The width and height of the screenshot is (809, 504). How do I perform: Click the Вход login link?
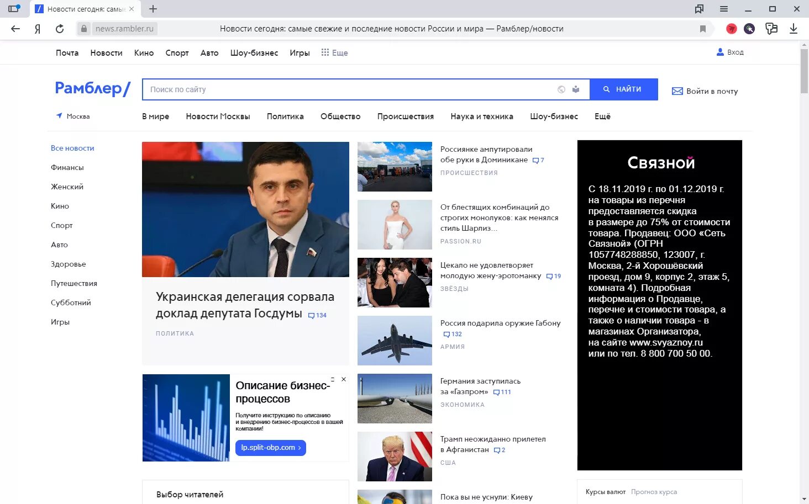[730, 52]
